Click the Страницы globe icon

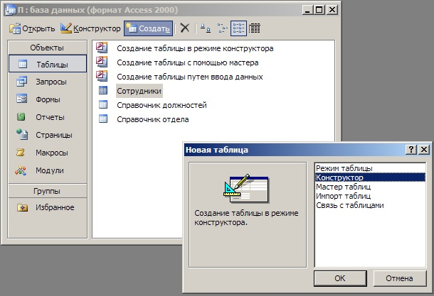(x=21, y=134)
